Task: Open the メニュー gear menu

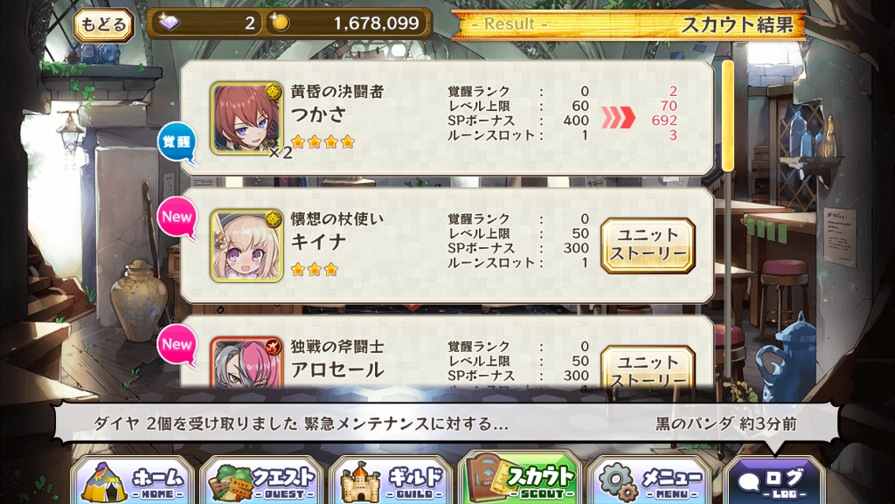Action: click(x=649, y=482)
